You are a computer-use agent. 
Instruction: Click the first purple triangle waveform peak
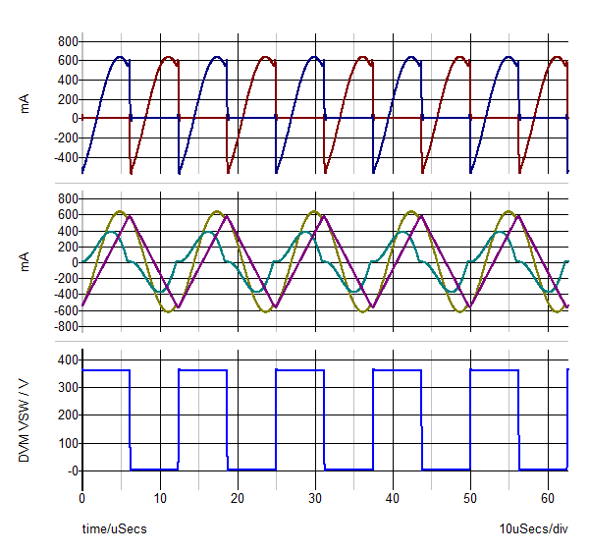pos(130,215)
